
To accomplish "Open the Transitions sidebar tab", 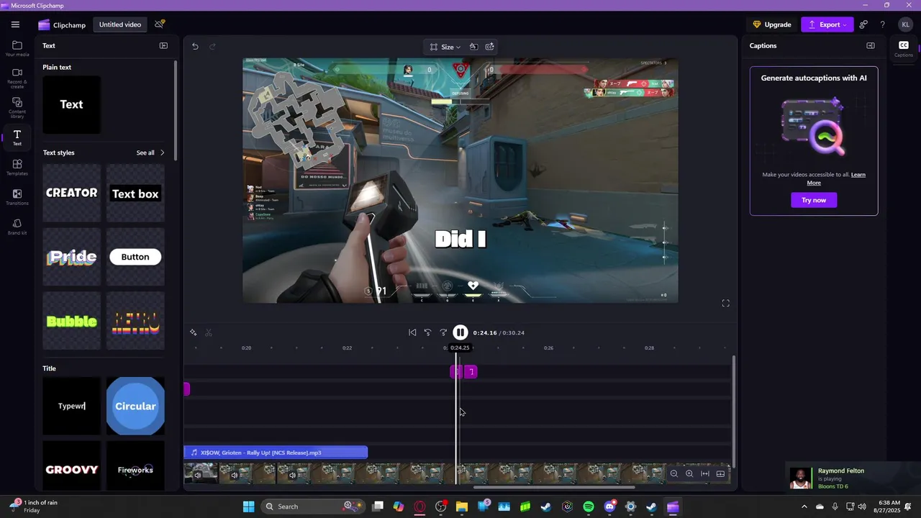I will (x=17, y=197).
